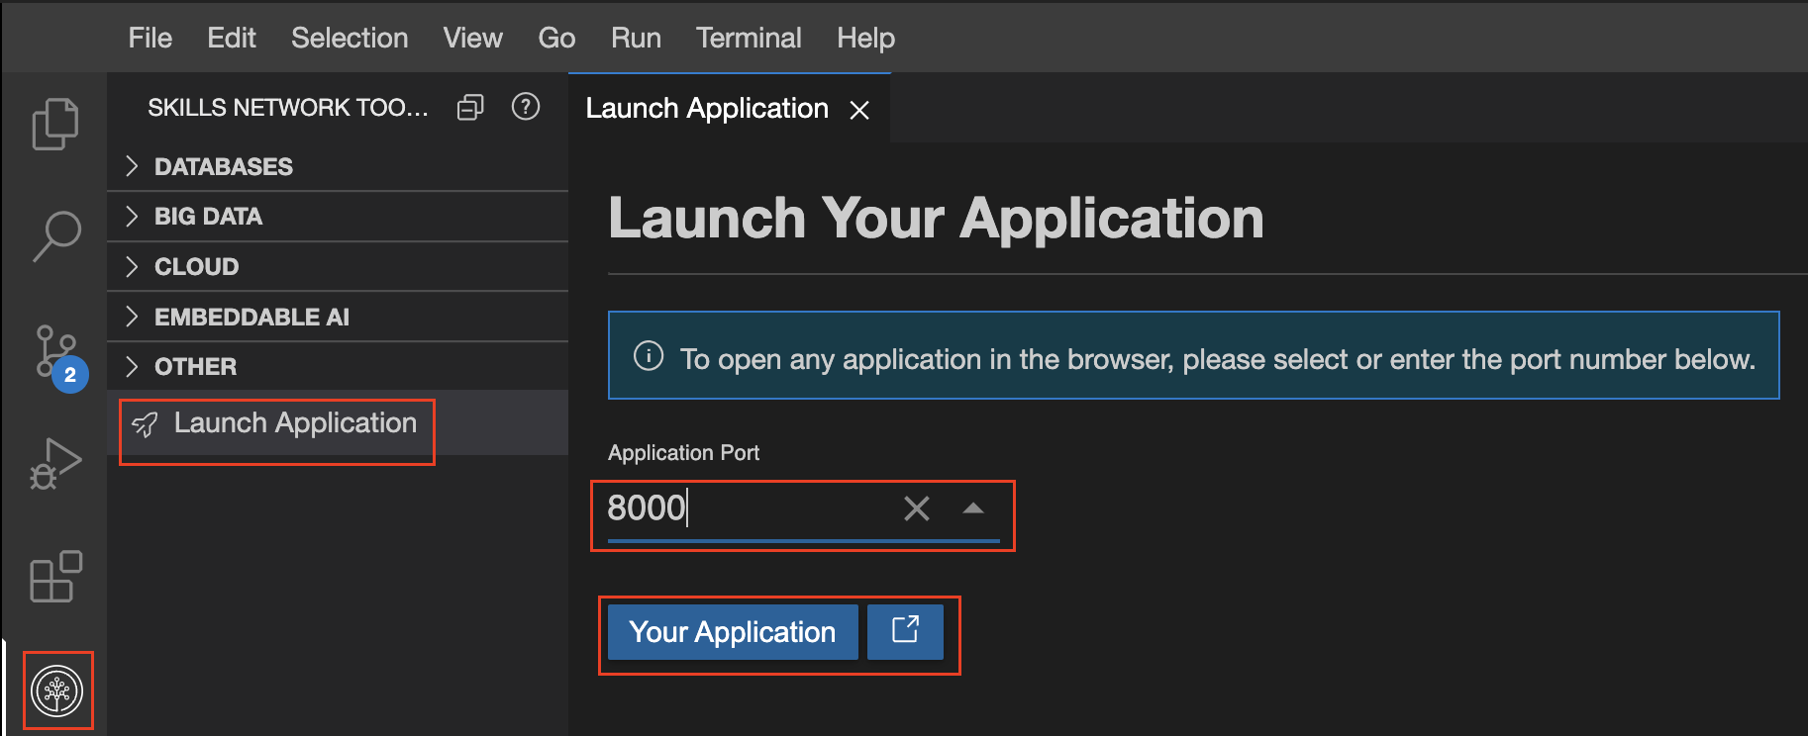Open the Go menu
This screenshot has width=1808, height=736.
[x=556, y=38]
